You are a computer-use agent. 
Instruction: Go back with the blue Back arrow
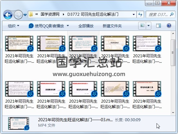click(8, 15)
